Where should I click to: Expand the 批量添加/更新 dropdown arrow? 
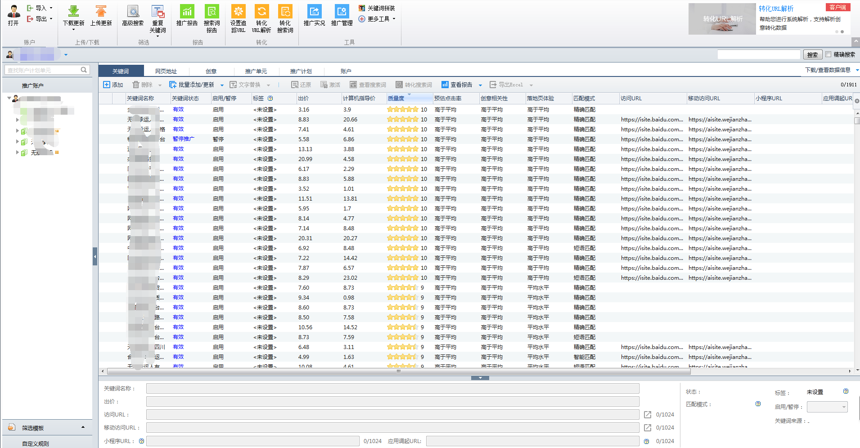click(x=222, y=85)
